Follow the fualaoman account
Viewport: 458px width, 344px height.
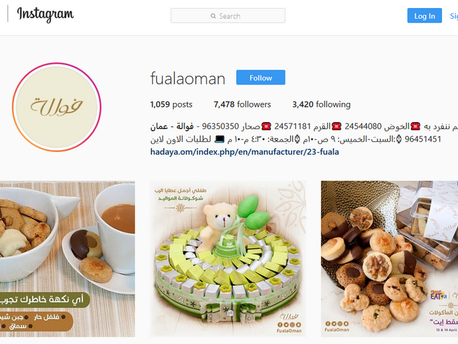coord(261,78)
